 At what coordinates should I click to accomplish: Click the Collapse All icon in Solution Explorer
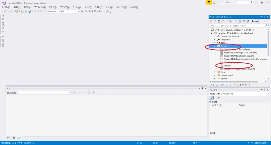click(x=243, y=21)
